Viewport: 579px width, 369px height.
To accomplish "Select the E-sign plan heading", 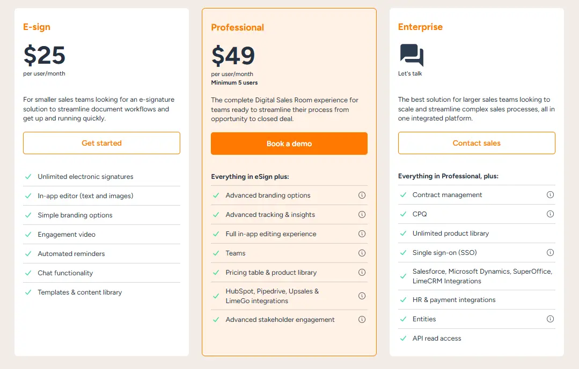I will point(36,27).
